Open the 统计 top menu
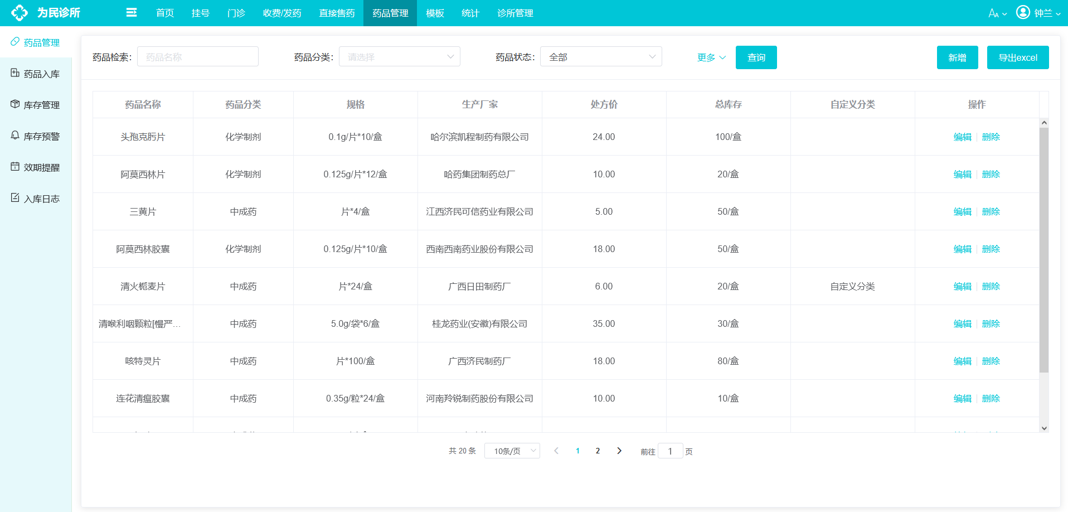This screenshot has width=1068, height=512. (470, 13)
